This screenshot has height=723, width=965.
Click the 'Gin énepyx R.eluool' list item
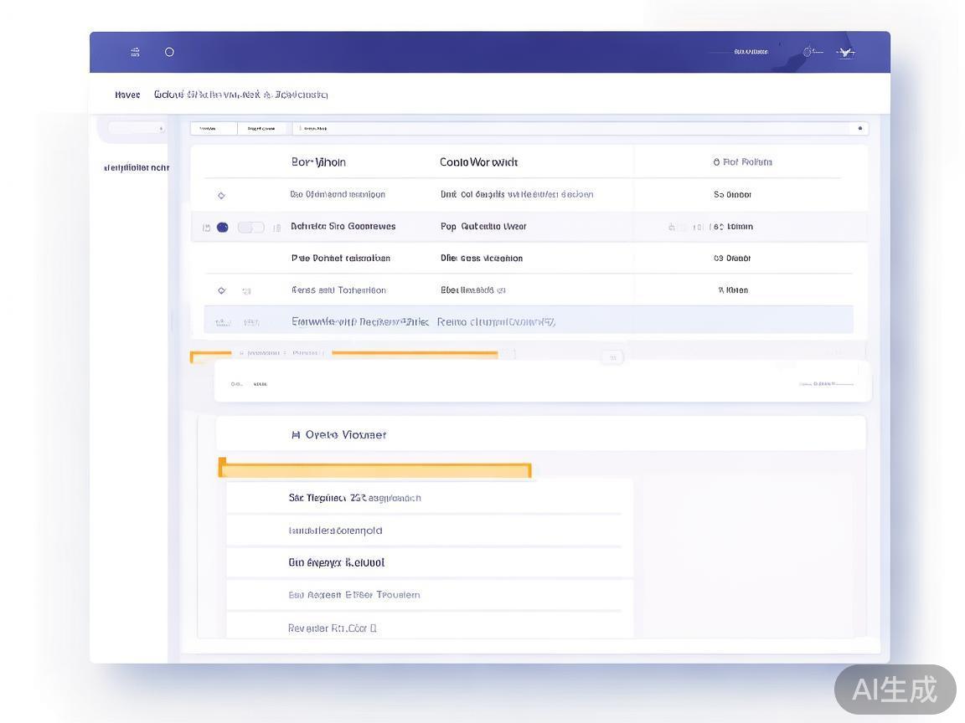click(x=337, y=562)
